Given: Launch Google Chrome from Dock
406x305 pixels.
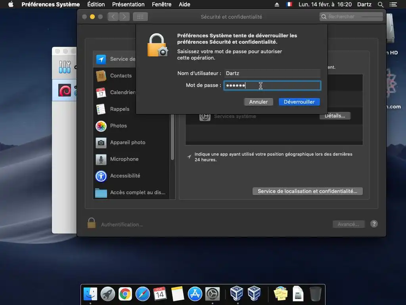Looking at the screenshot, I should point(125,294).
